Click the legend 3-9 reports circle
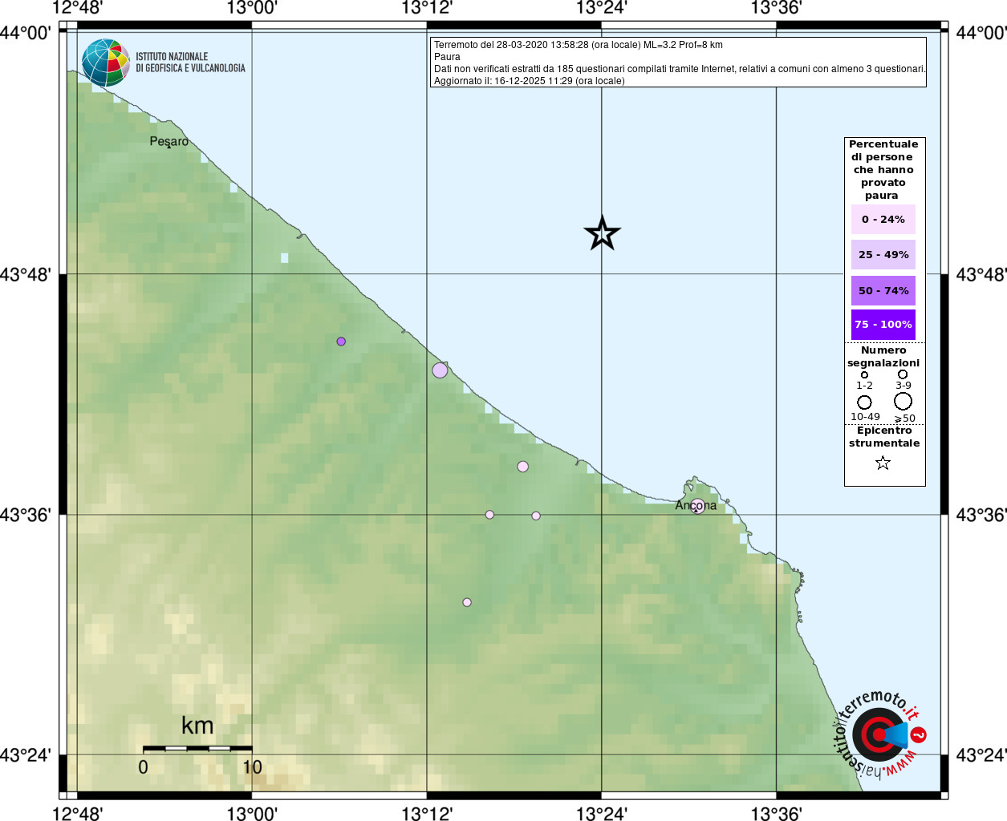 pyautogui.click(x=903, y=374)
